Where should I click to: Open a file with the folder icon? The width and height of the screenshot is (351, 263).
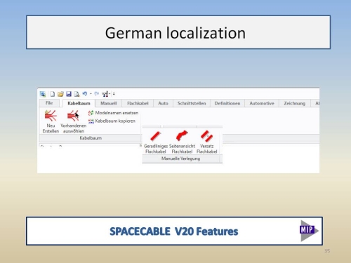click(x=60, y=94)
